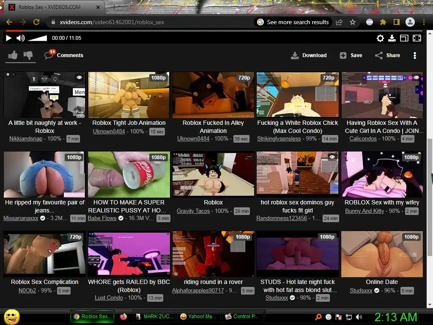Save the video with the Save button
This screenshot has height=325, width=433.
(351, 55)
